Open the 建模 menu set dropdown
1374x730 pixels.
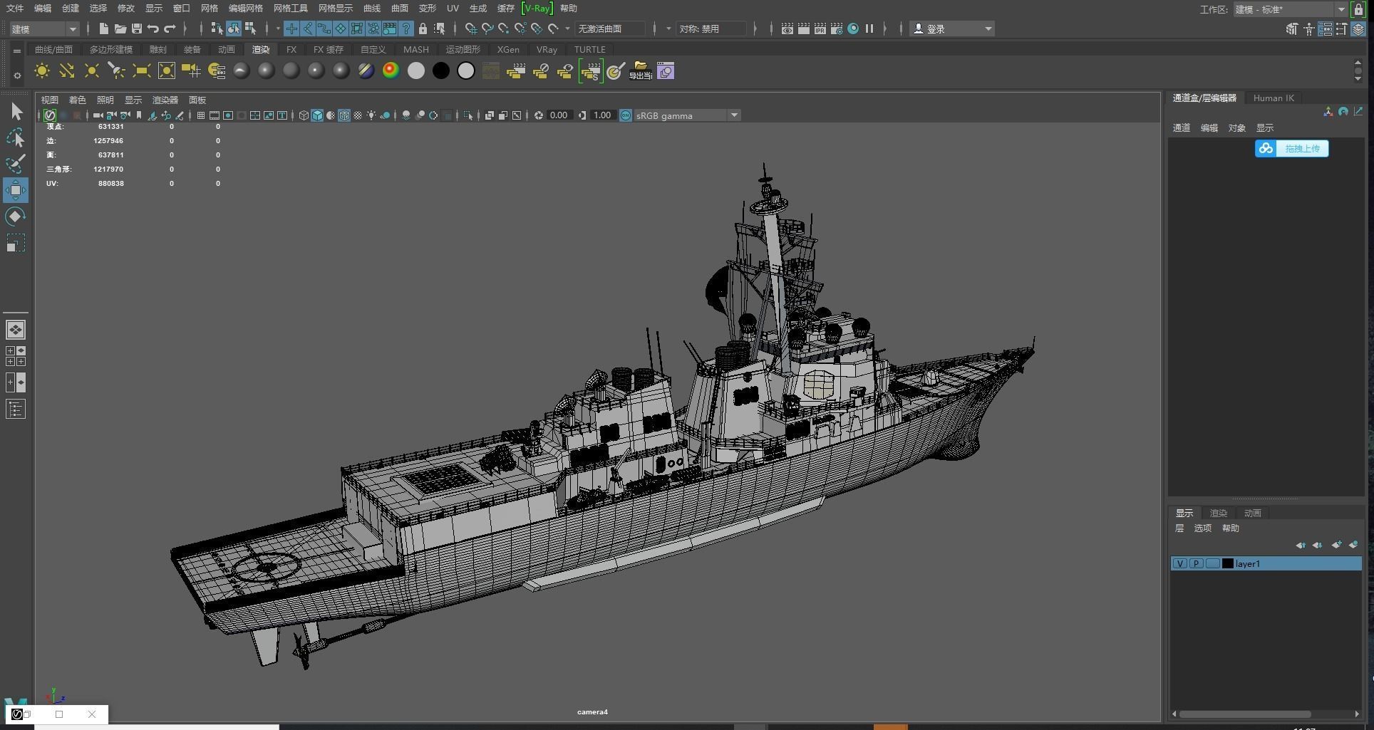point(44,28)
